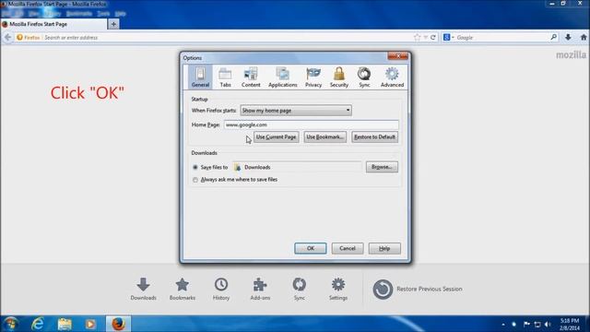Screen dimensions: 590x332
Task: Click the Action Center flag icon
Action: pyautogui.click(x=526, y=324)
